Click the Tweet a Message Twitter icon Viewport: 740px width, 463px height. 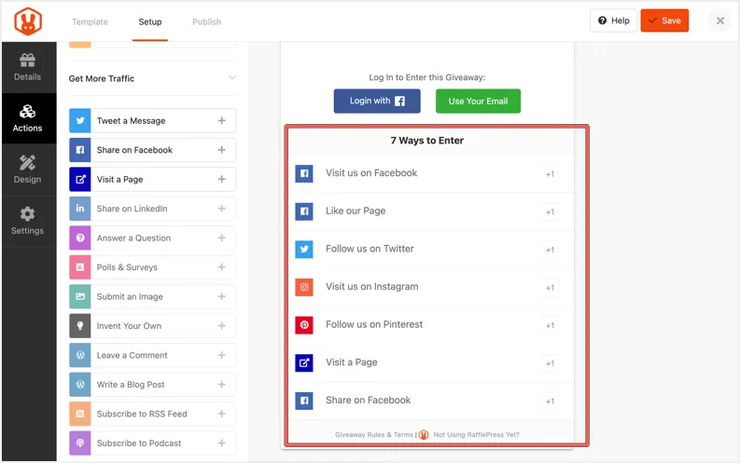coord(80,120)
